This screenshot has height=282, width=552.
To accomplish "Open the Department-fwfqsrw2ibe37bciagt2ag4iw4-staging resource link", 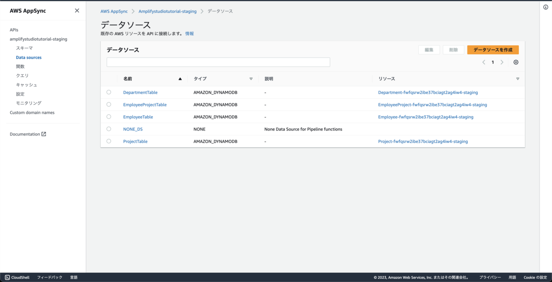I will [428, 92].
